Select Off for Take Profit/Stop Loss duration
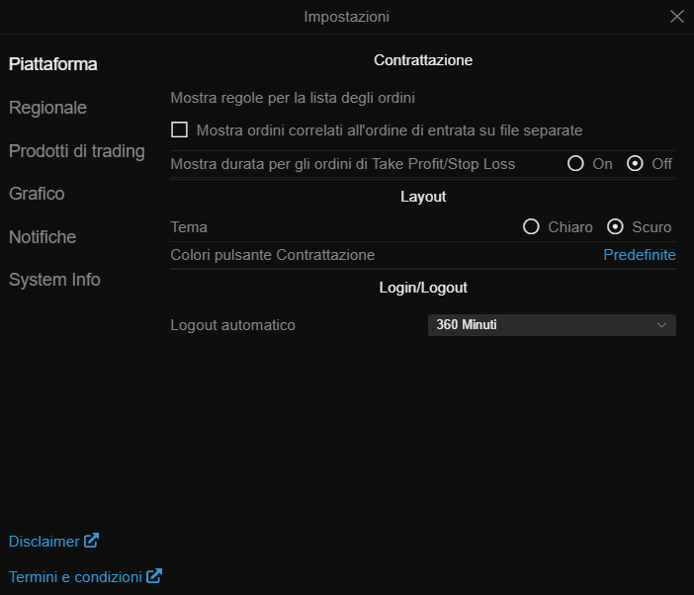Viewport: 694px width, 595px height. (635, 164)
